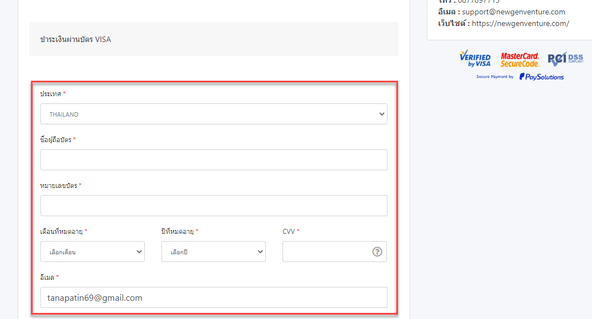Click the PCI DSS compliance badge

pos(565,59)
